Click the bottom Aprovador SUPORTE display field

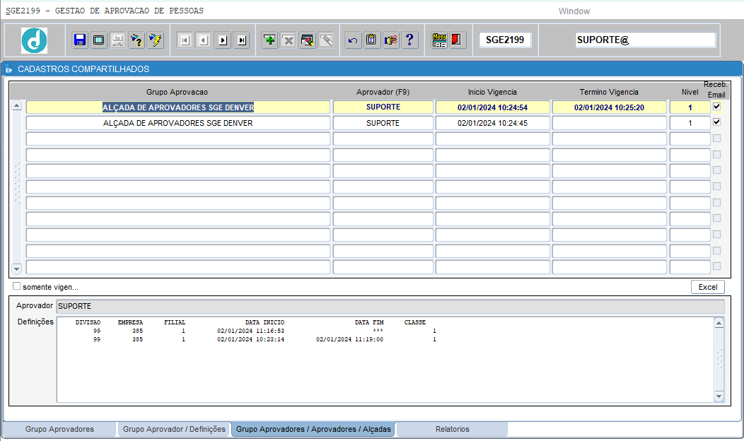tap(390, 306)
